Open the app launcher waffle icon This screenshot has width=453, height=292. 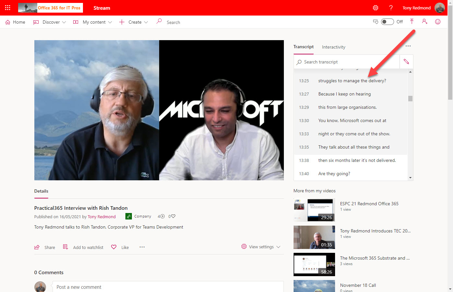pos(8,8)
